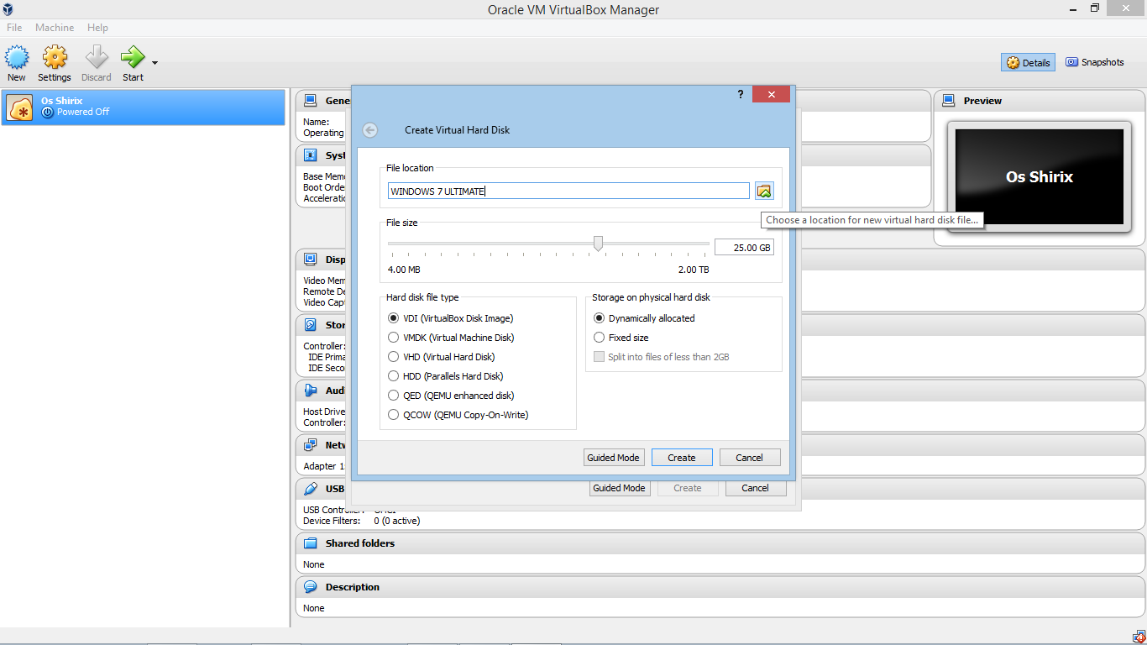Open the Machine menu
The image size is (1147, 645).
[x=55, y=28]
